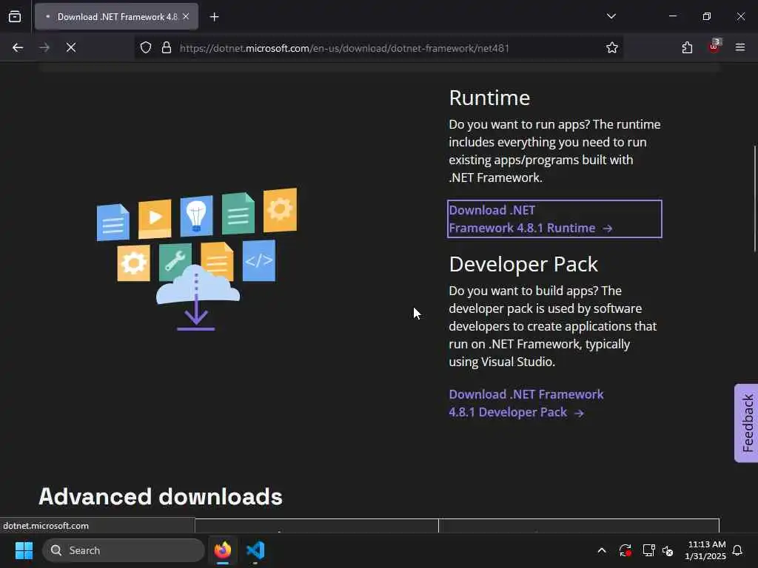Minimize the Firefox window
The height and width of the screenshot is (568, 758).
pyautogui.click(x=672, y=16)
